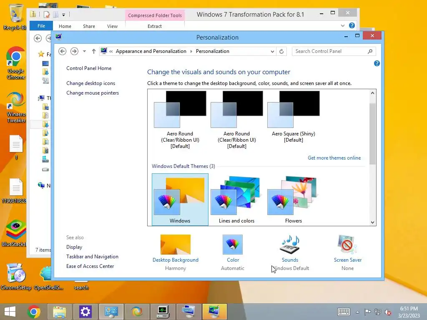Select the ChromeSetup desktop icon

point(16,277)
